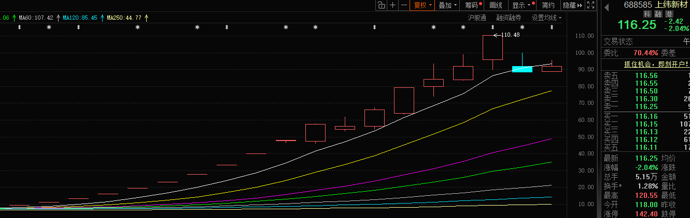This screenshot has height=218, width=690.
Task: Select the 融资融券 tab
Action: [509, 18]
